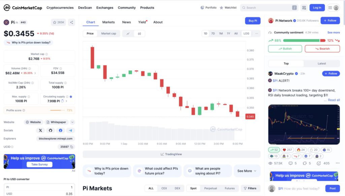The width and height of the screenshot is (345, 196).
Task: Open the chart's more options menu
Action: coord(257,34)
